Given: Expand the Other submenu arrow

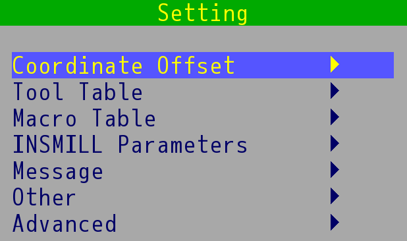Looking at the screenshot, I should (335, 196).
